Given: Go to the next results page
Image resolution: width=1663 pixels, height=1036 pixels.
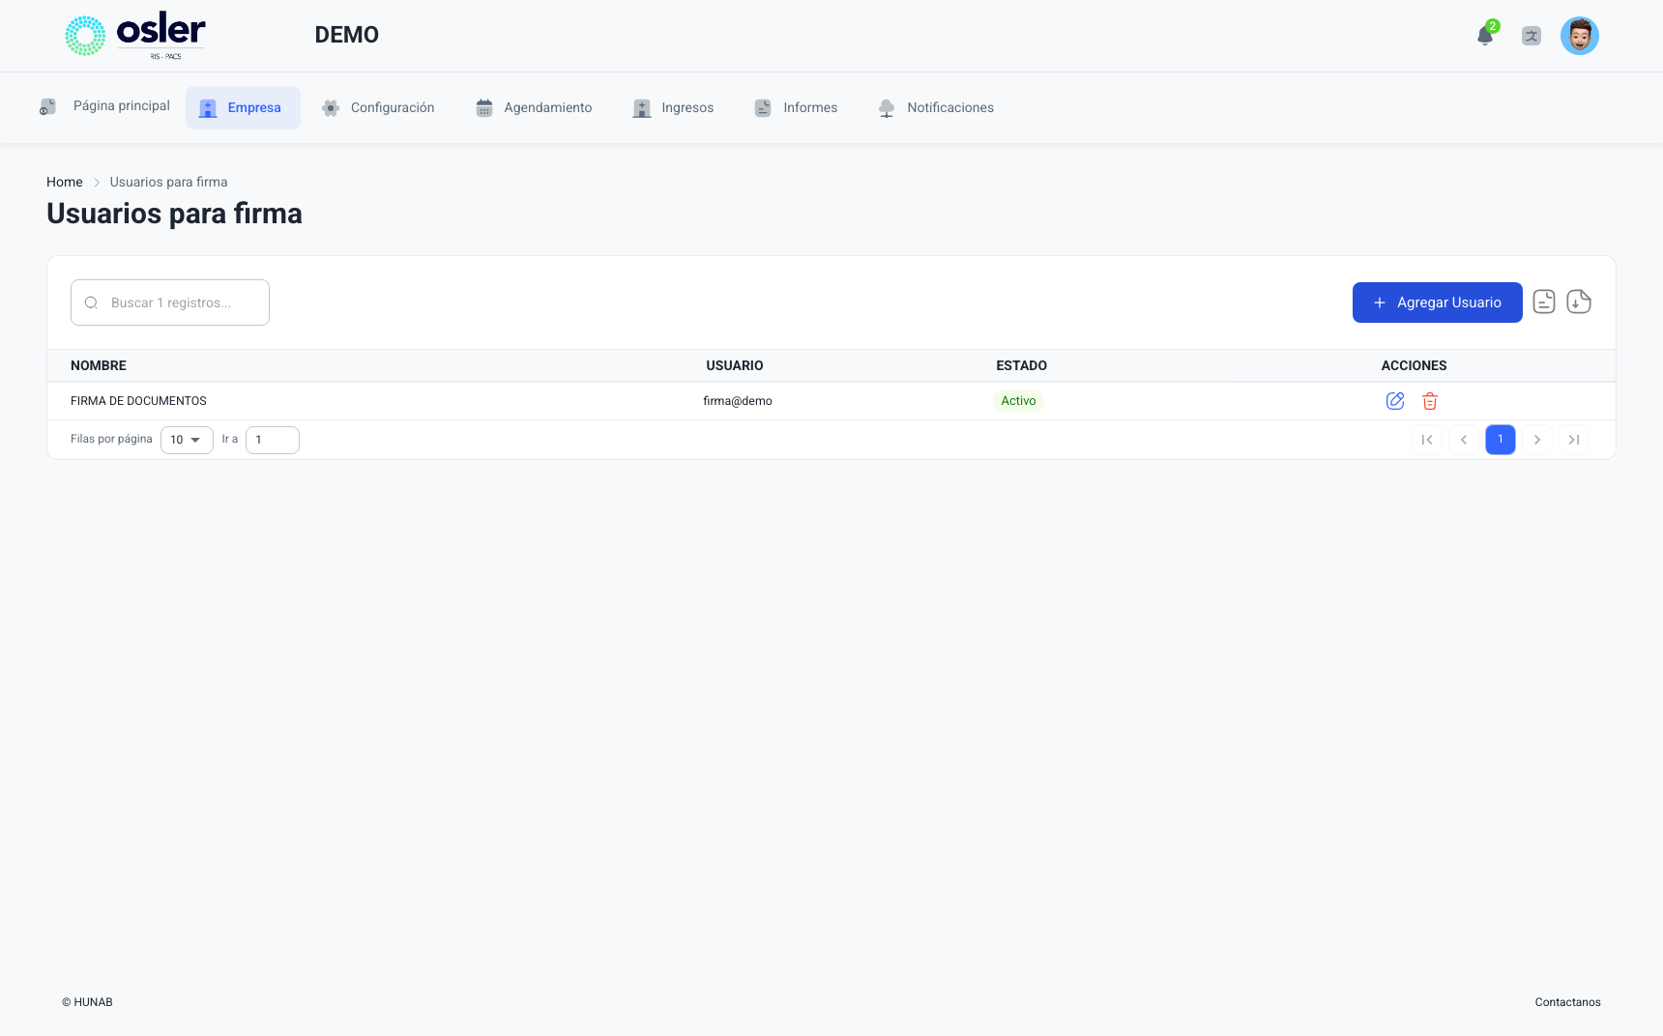Looking at the screenshot, I should (x=1537, y=440).
